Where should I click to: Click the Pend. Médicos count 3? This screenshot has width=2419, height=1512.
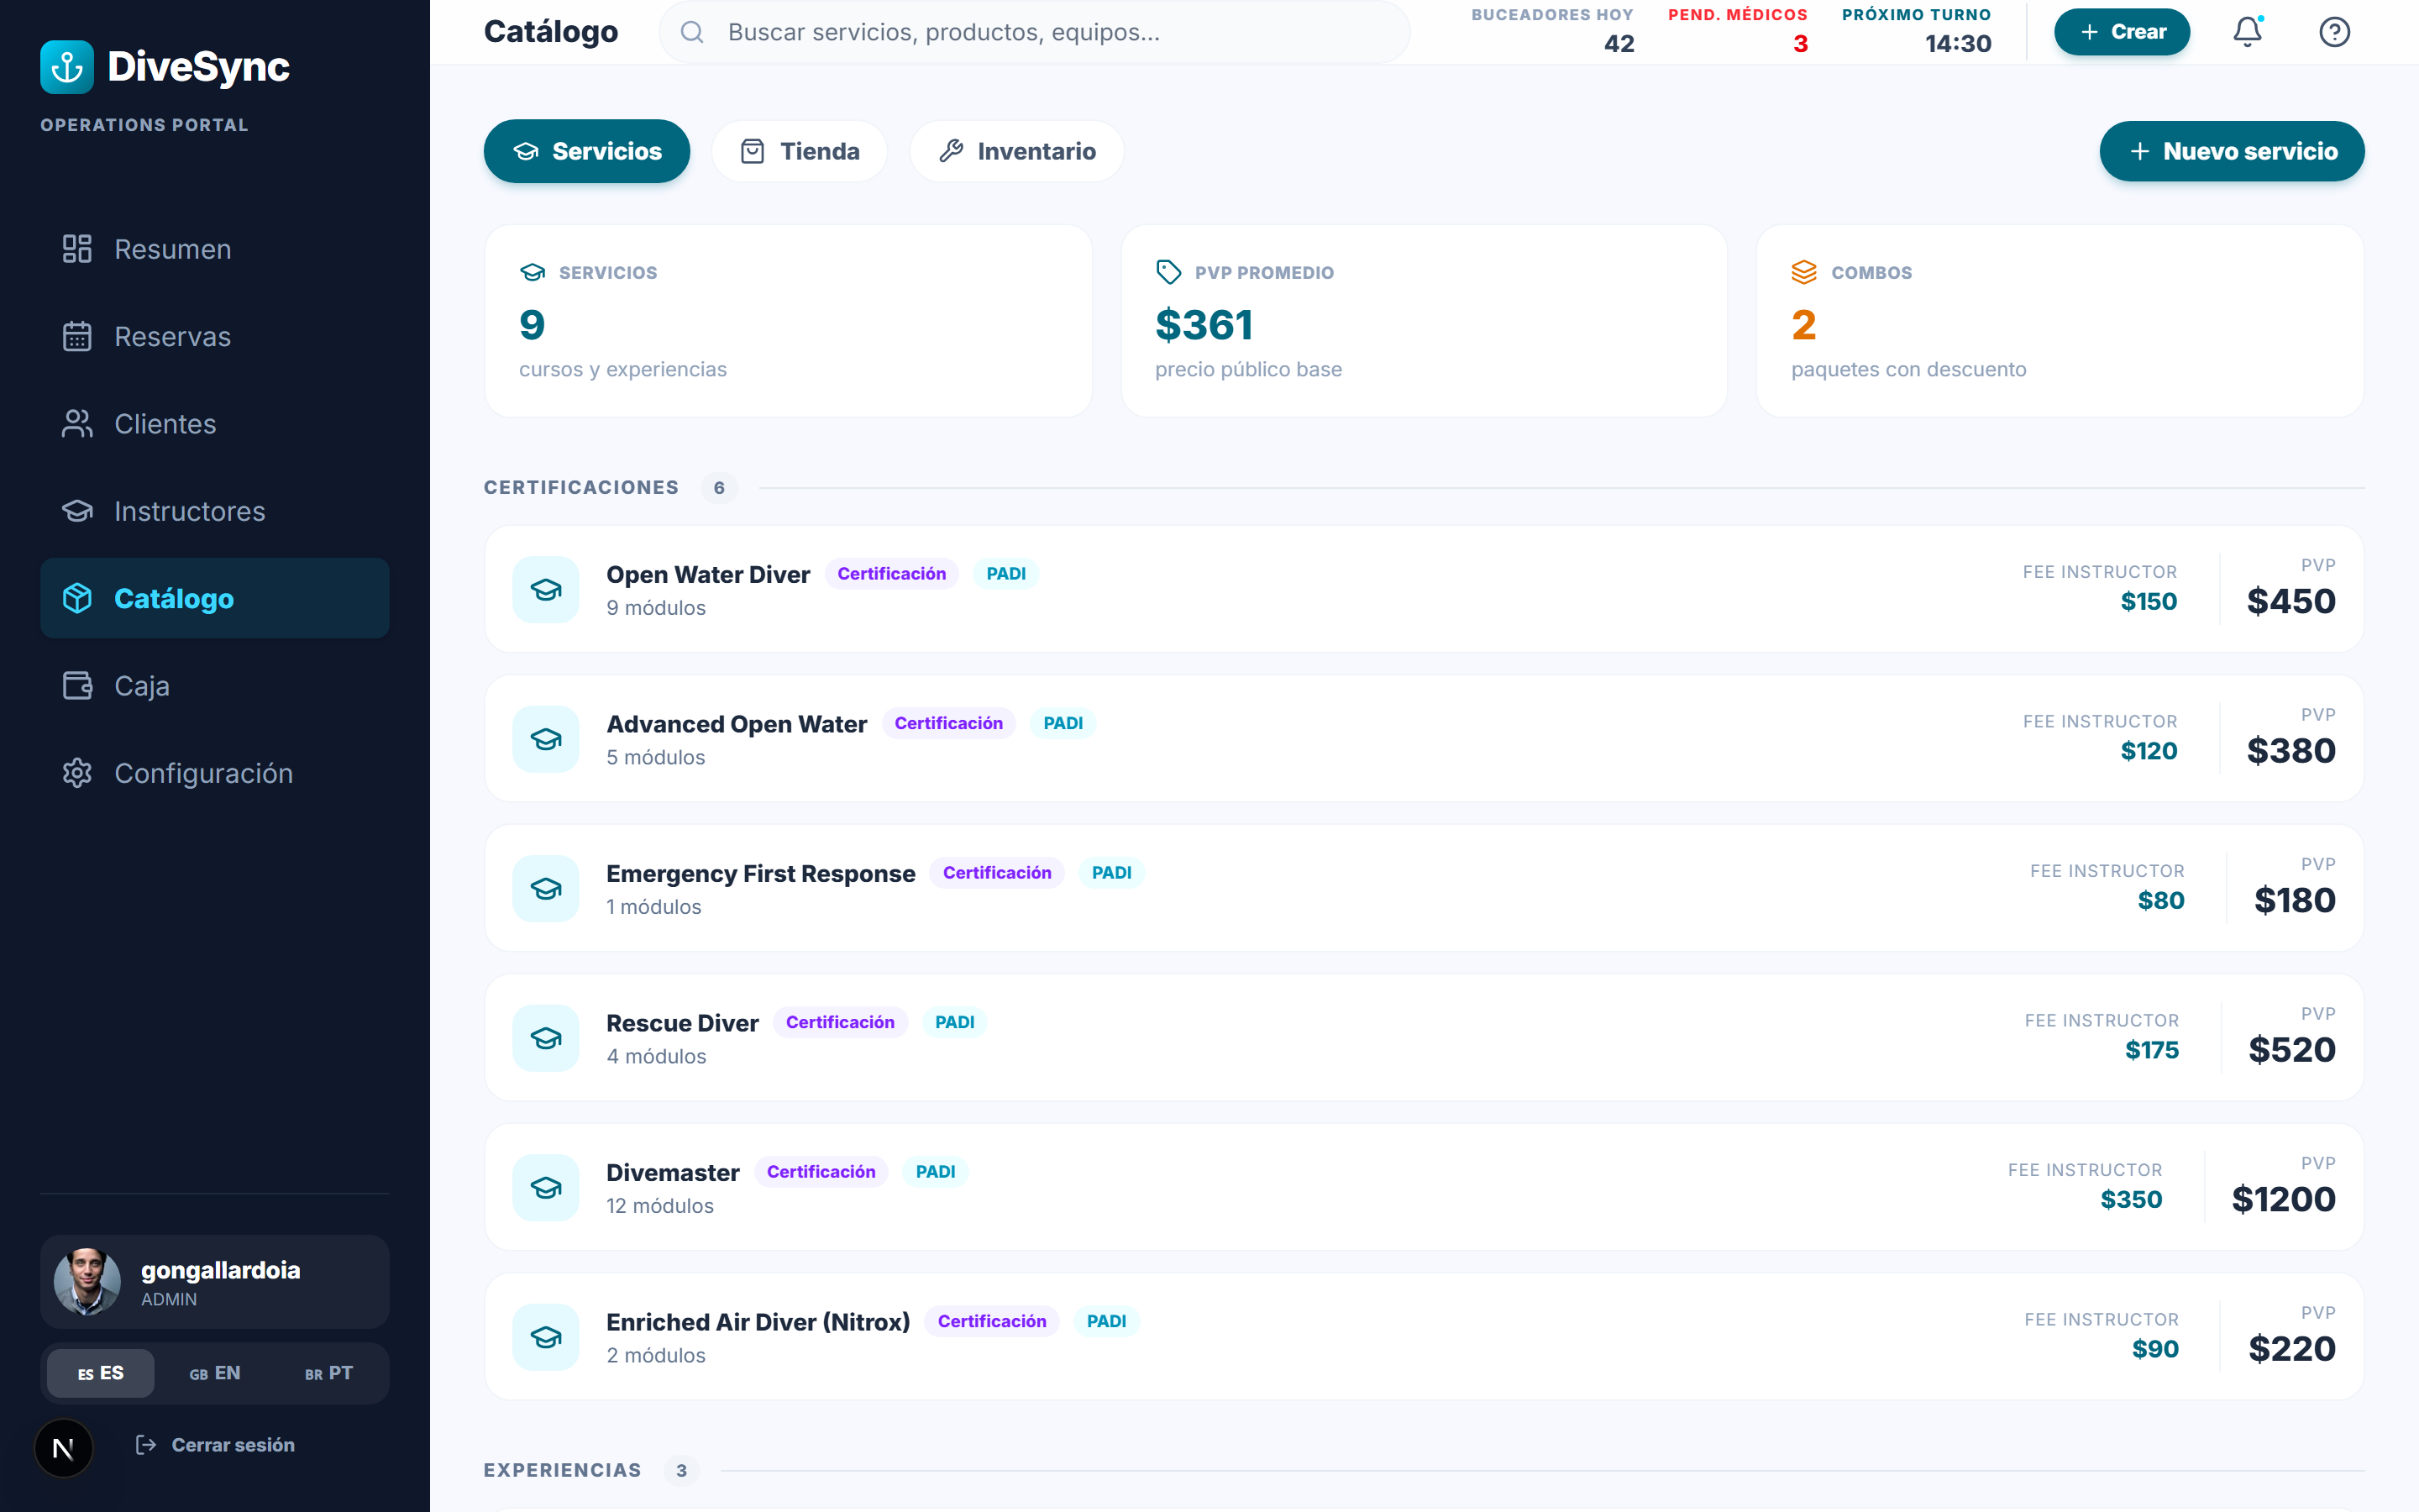pos(1800,44)
